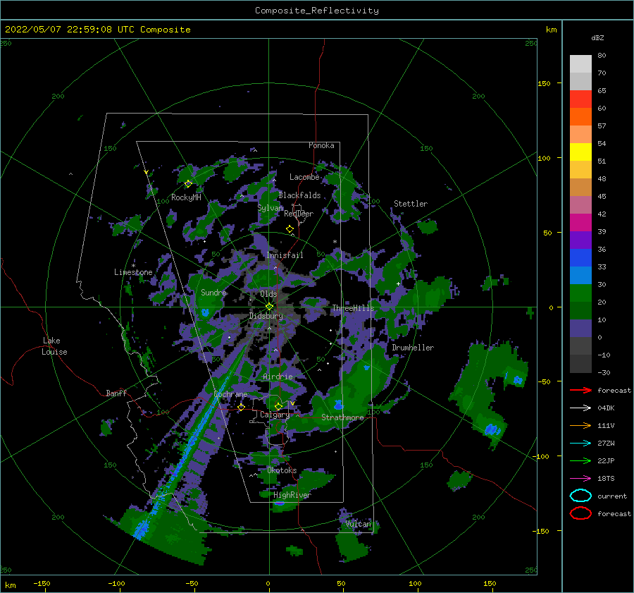Click the RedDeer city label

click(299, 214)
